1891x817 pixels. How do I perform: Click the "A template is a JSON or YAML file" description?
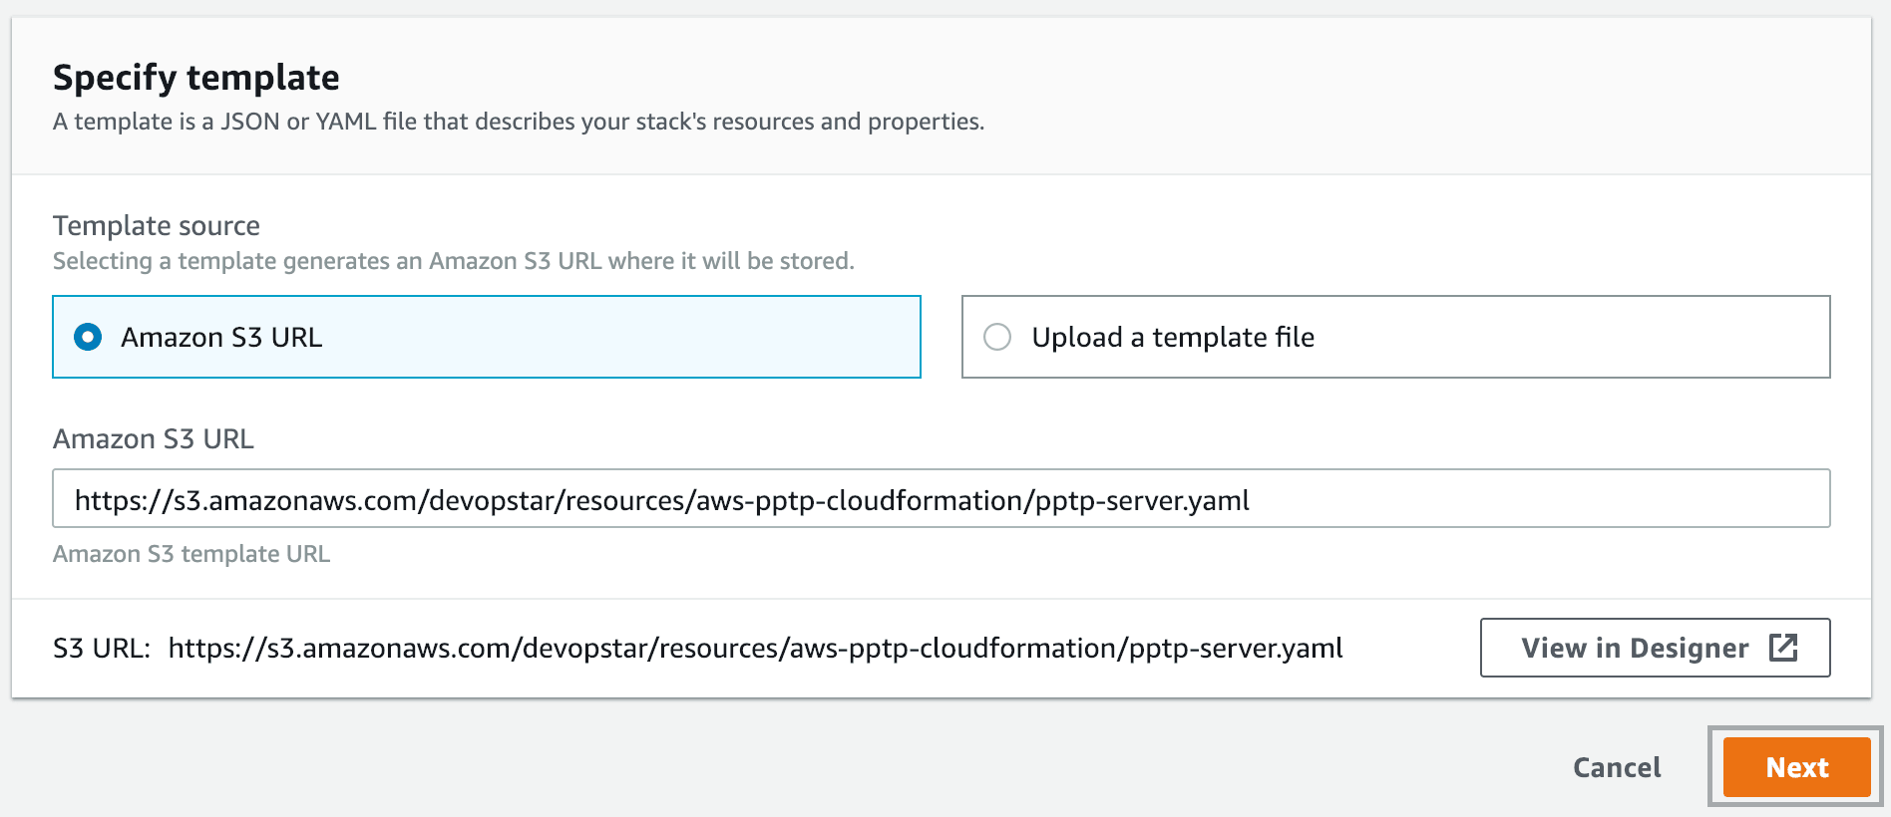pyautogui.click(x=518, y=122)
